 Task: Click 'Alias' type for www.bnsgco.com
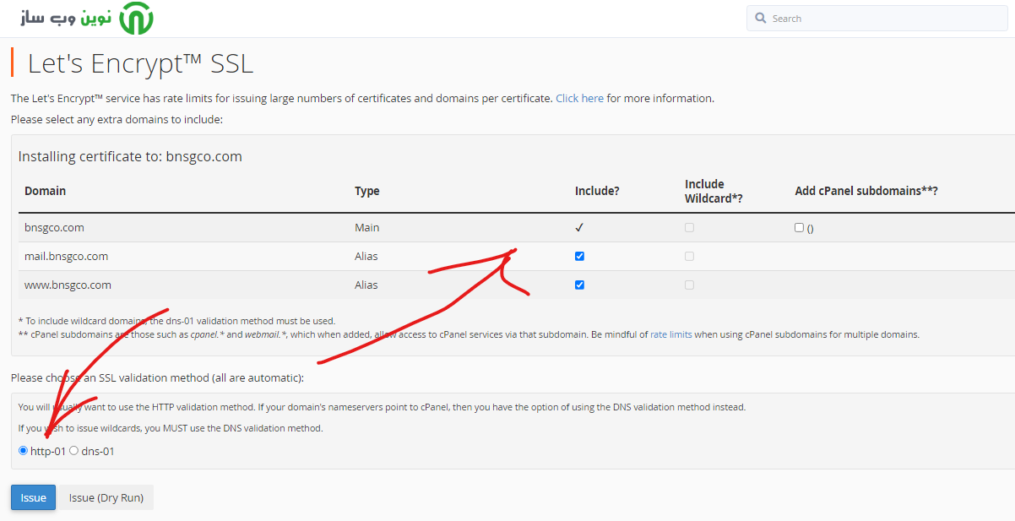[366, 285]
